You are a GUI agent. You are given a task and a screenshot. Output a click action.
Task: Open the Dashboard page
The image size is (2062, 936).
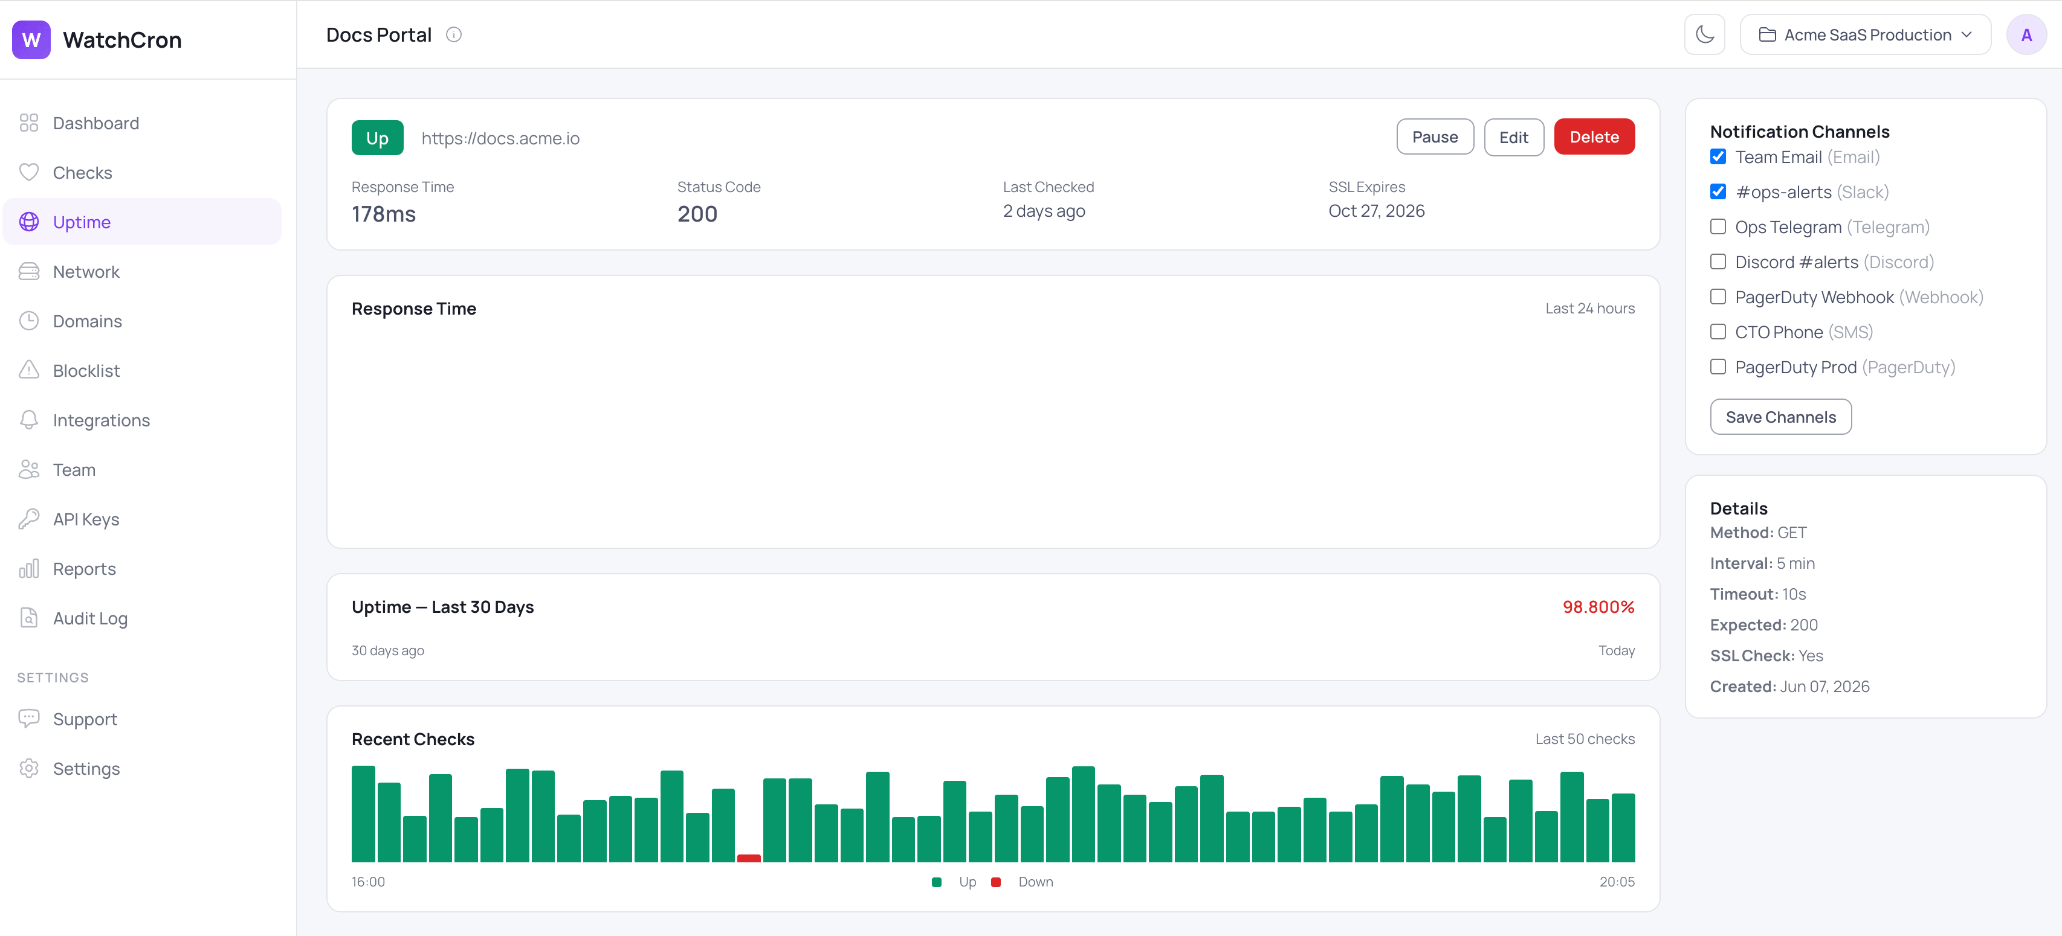tap(143, 123)
